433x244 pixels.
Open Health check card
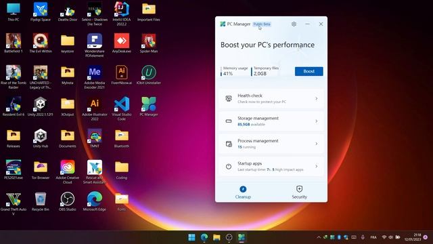pyautogui.click(x=271, y=99)
